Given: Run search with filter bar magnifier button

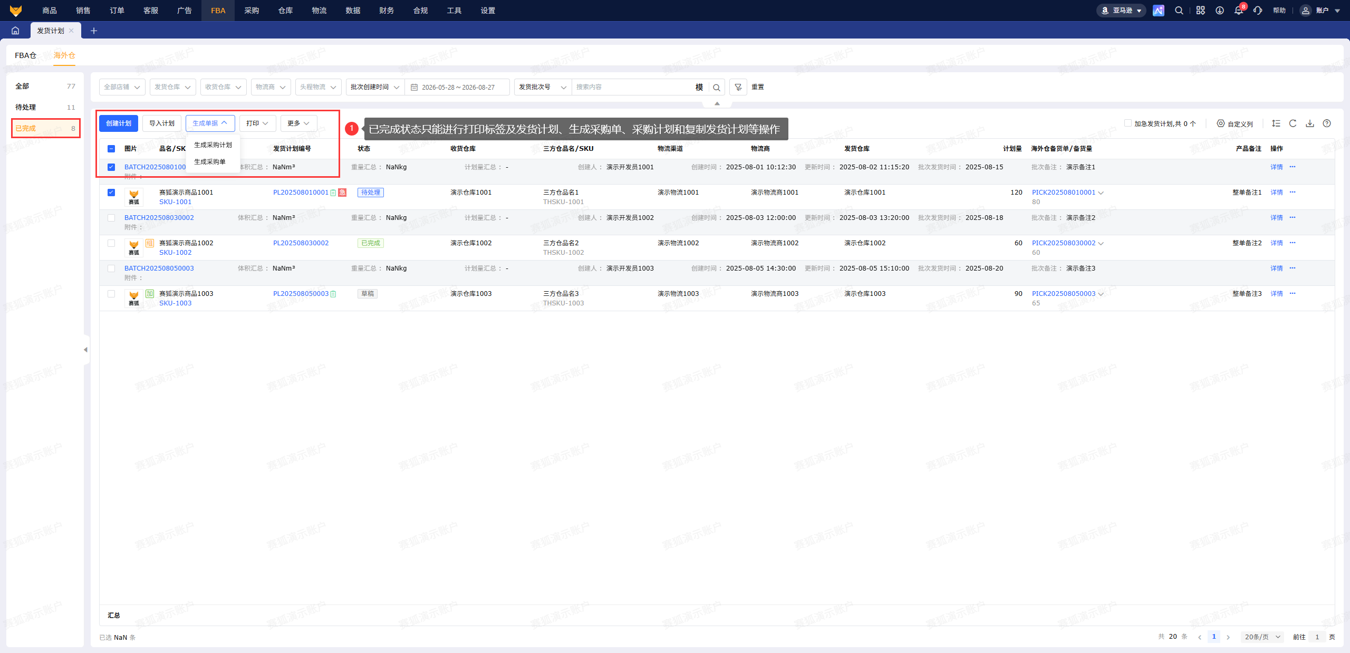Looking at the screenshot, I should pos(717,88).
